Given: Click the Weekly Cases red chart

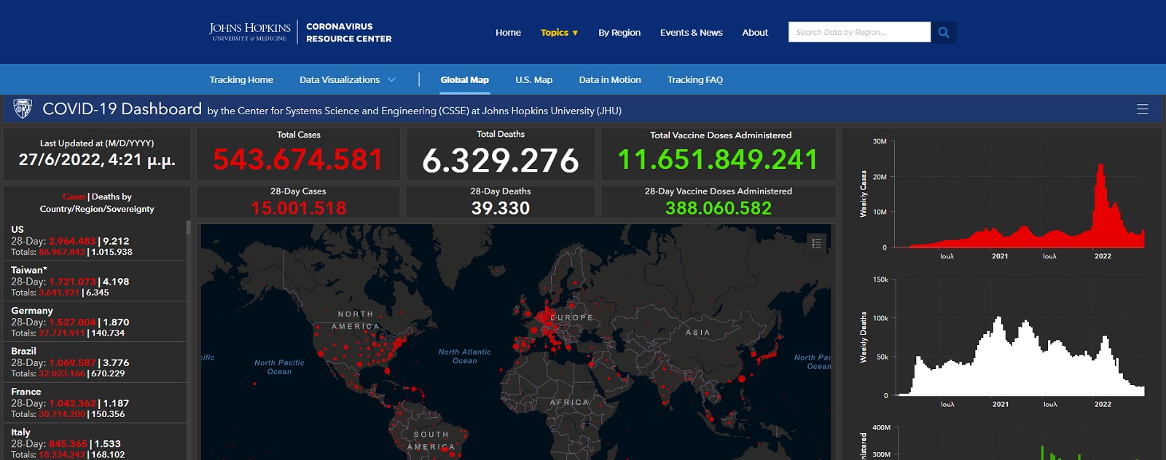Looking at the screenshot, I should point(1018,205).
